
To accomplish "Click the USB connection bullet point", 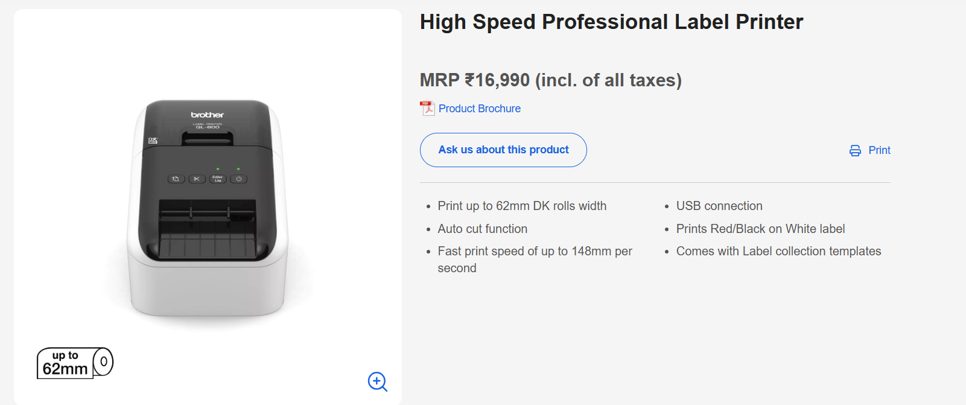I will pos(719,206).
